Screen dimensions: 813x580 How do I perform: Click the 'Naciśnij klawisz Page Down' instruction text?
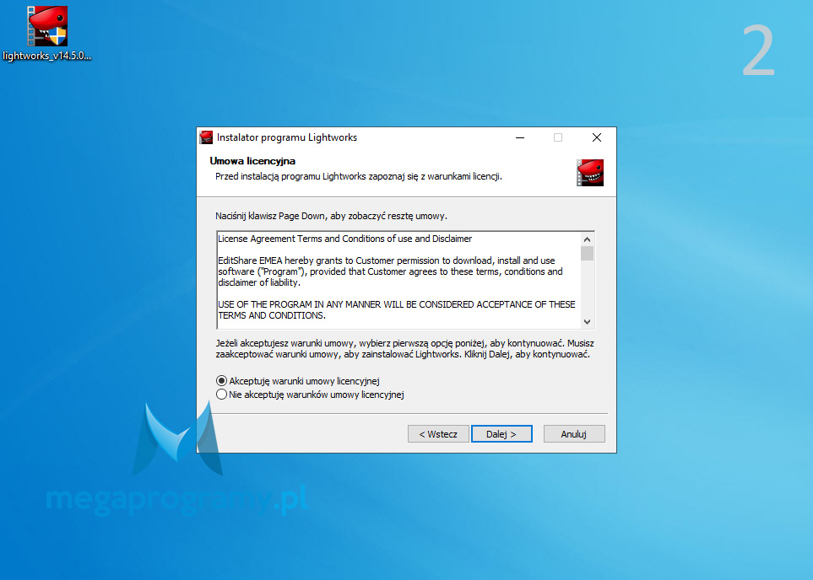pyautogui.click(x=331, y=216)
